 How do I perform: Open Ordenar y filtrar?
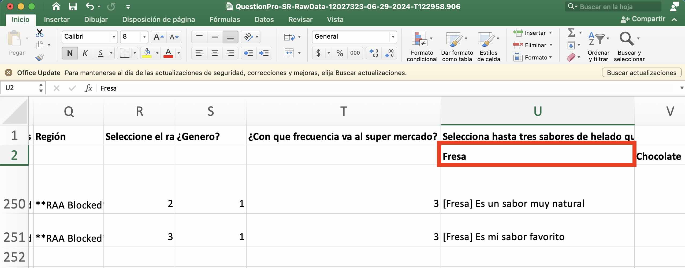598,46
